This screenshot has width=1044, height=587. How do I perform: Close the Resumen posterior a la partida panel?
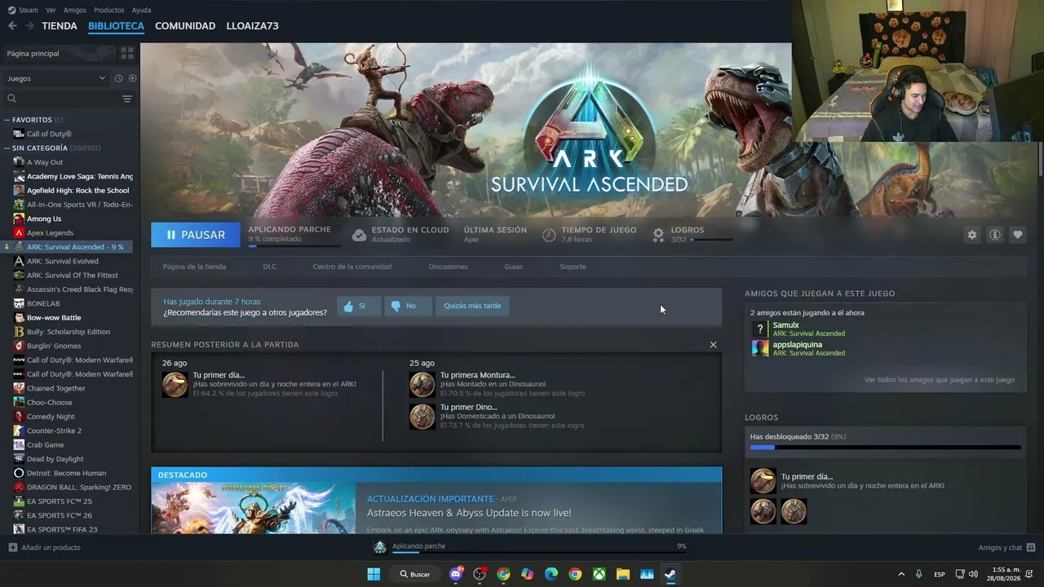point(713,345)
